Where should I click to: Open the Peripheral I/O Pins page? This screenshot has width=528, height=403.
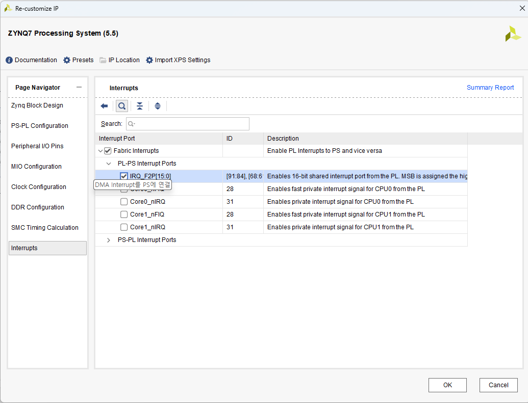pyautogui.click(x=37, y=146)
